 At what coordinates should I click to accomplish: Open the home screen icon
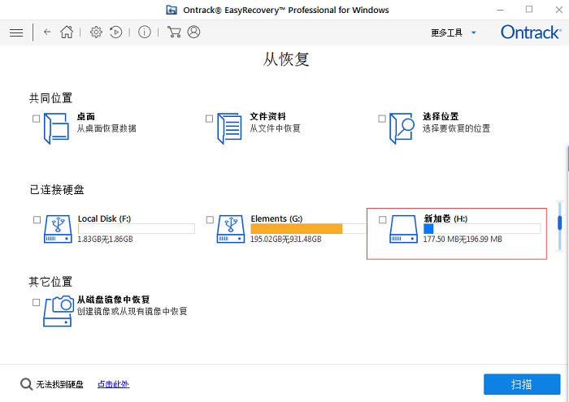67,32
